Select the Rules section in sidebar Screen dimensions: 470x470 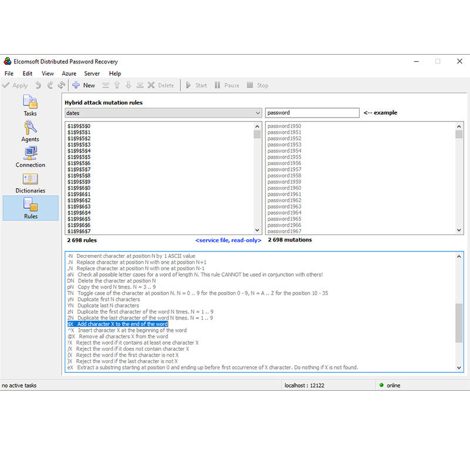click(31, 209)
